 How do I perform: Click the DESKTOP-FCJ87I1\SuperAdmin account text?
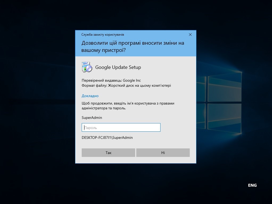tap(107, 138)
